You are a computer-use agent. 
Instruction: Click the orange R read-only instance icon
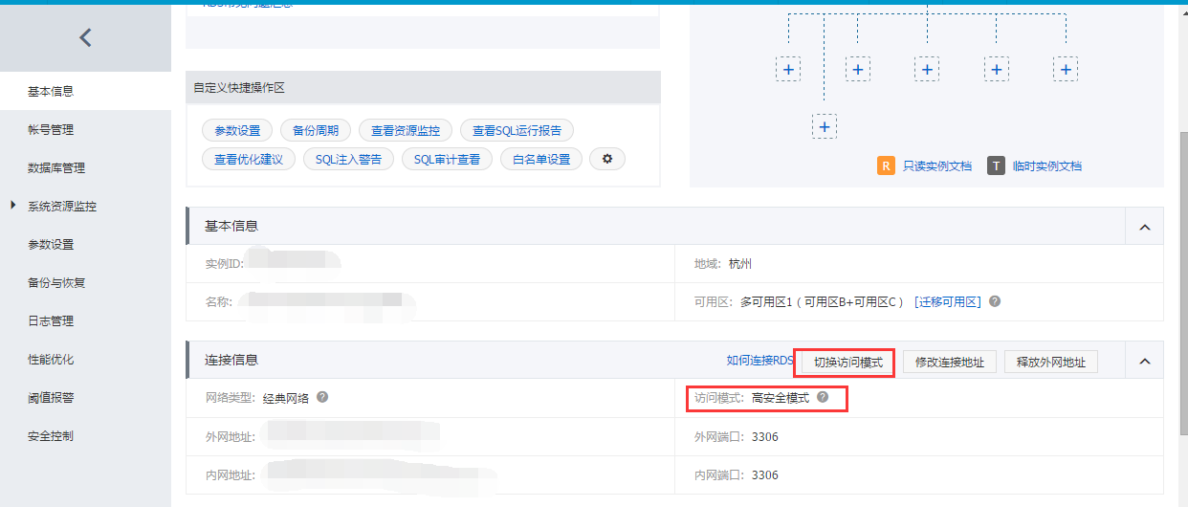(886, 165)
